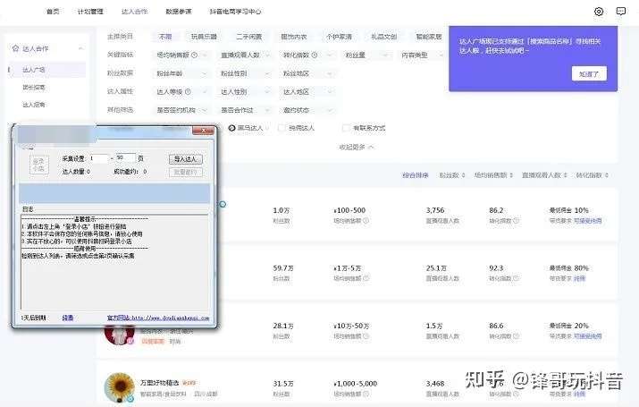This screenshot has height=407, width=639.
Task: Sort results by 粉丝数
Action: 451,175
